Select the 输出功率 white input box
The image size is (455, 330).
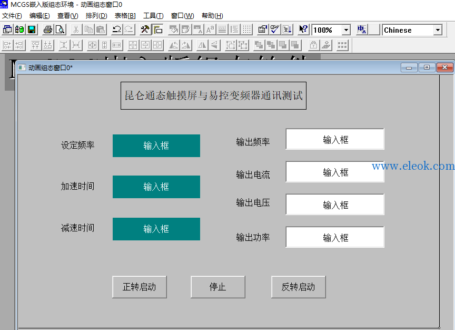click(335, 237)
